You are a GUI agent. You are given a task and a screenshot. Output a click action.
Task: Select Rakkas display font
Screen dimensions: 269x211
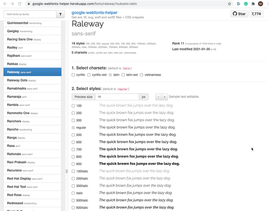[x=32, y=64]
